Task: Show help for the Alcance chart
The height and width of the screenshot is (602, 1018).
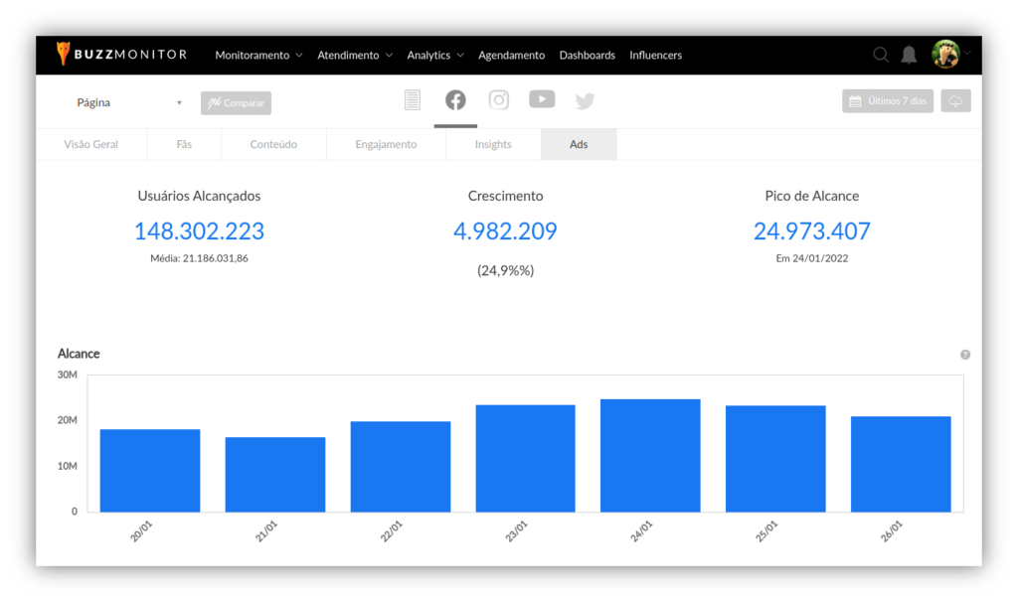Action: click(965, 355)
